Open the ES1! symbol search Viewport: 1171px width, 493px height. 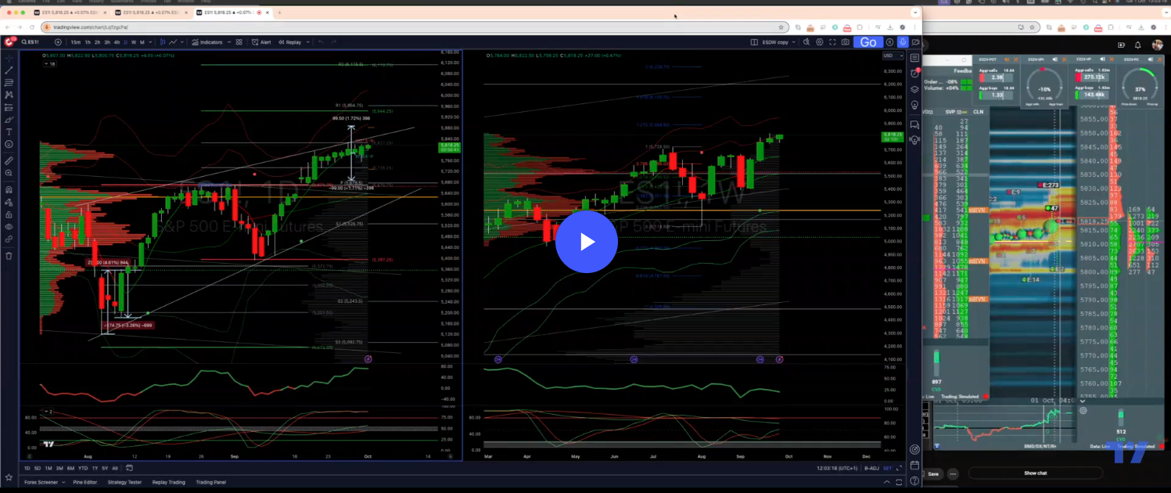pyautogui.click(x=30, y=42)
